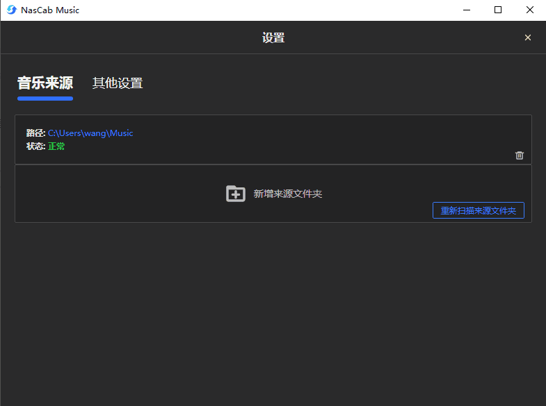
Task: Close the NasCab Music window
Action: 530,10
